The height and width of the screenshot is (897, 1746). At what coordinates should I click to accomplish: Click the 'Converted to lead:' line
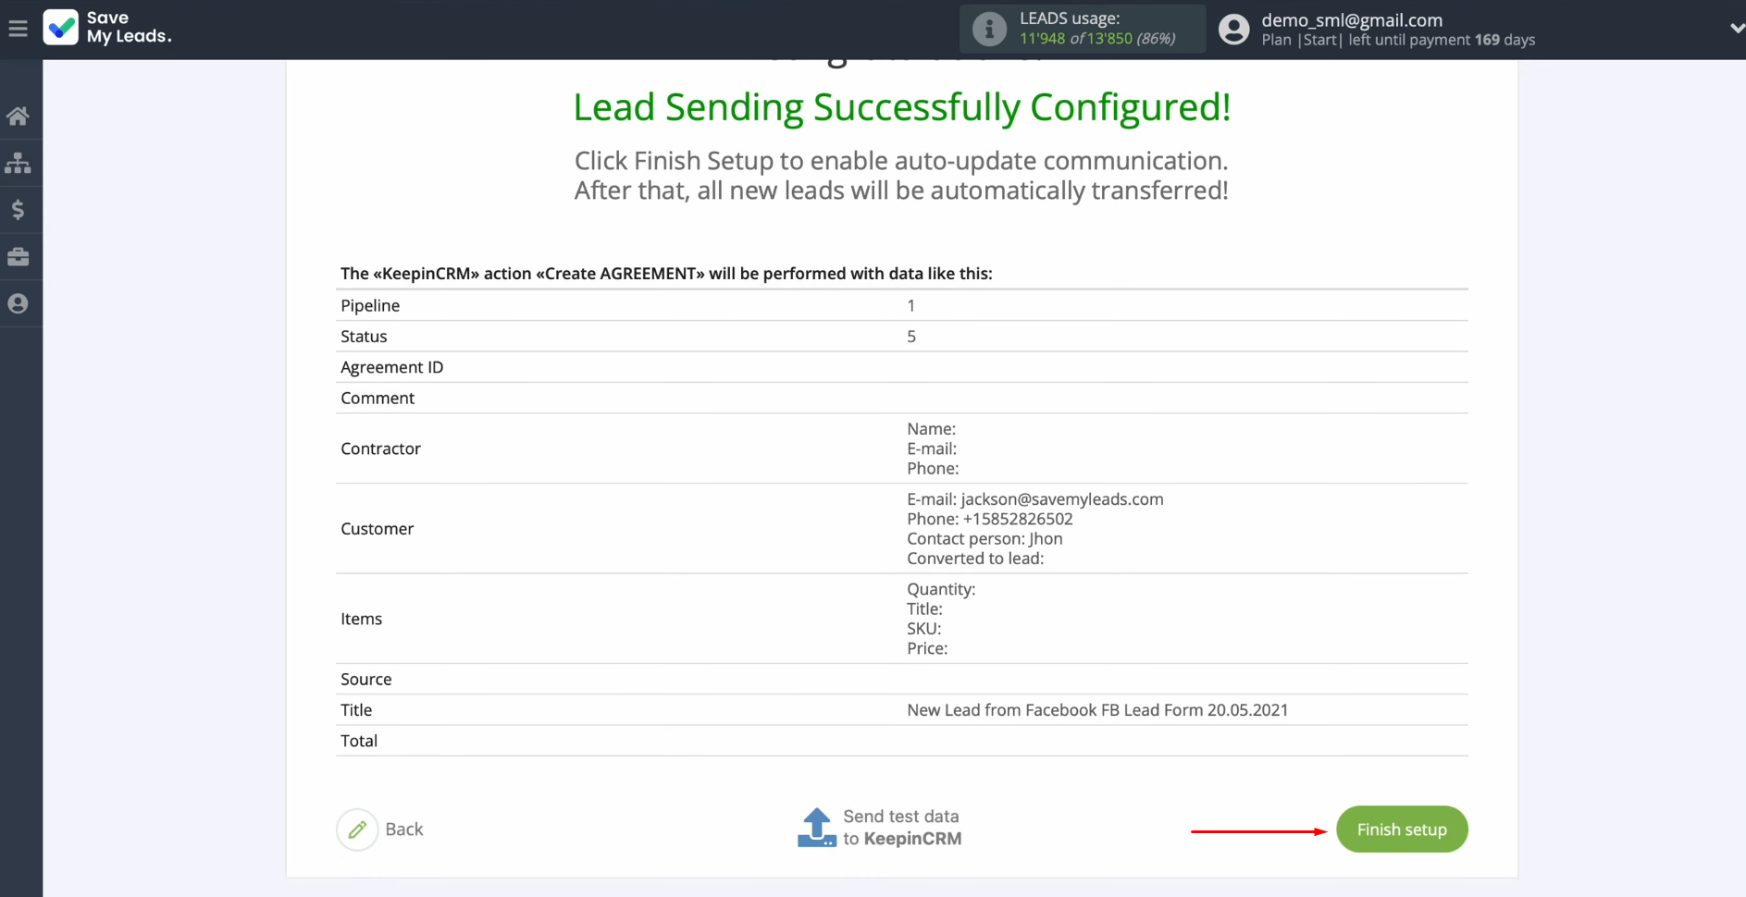coord(975,559)
